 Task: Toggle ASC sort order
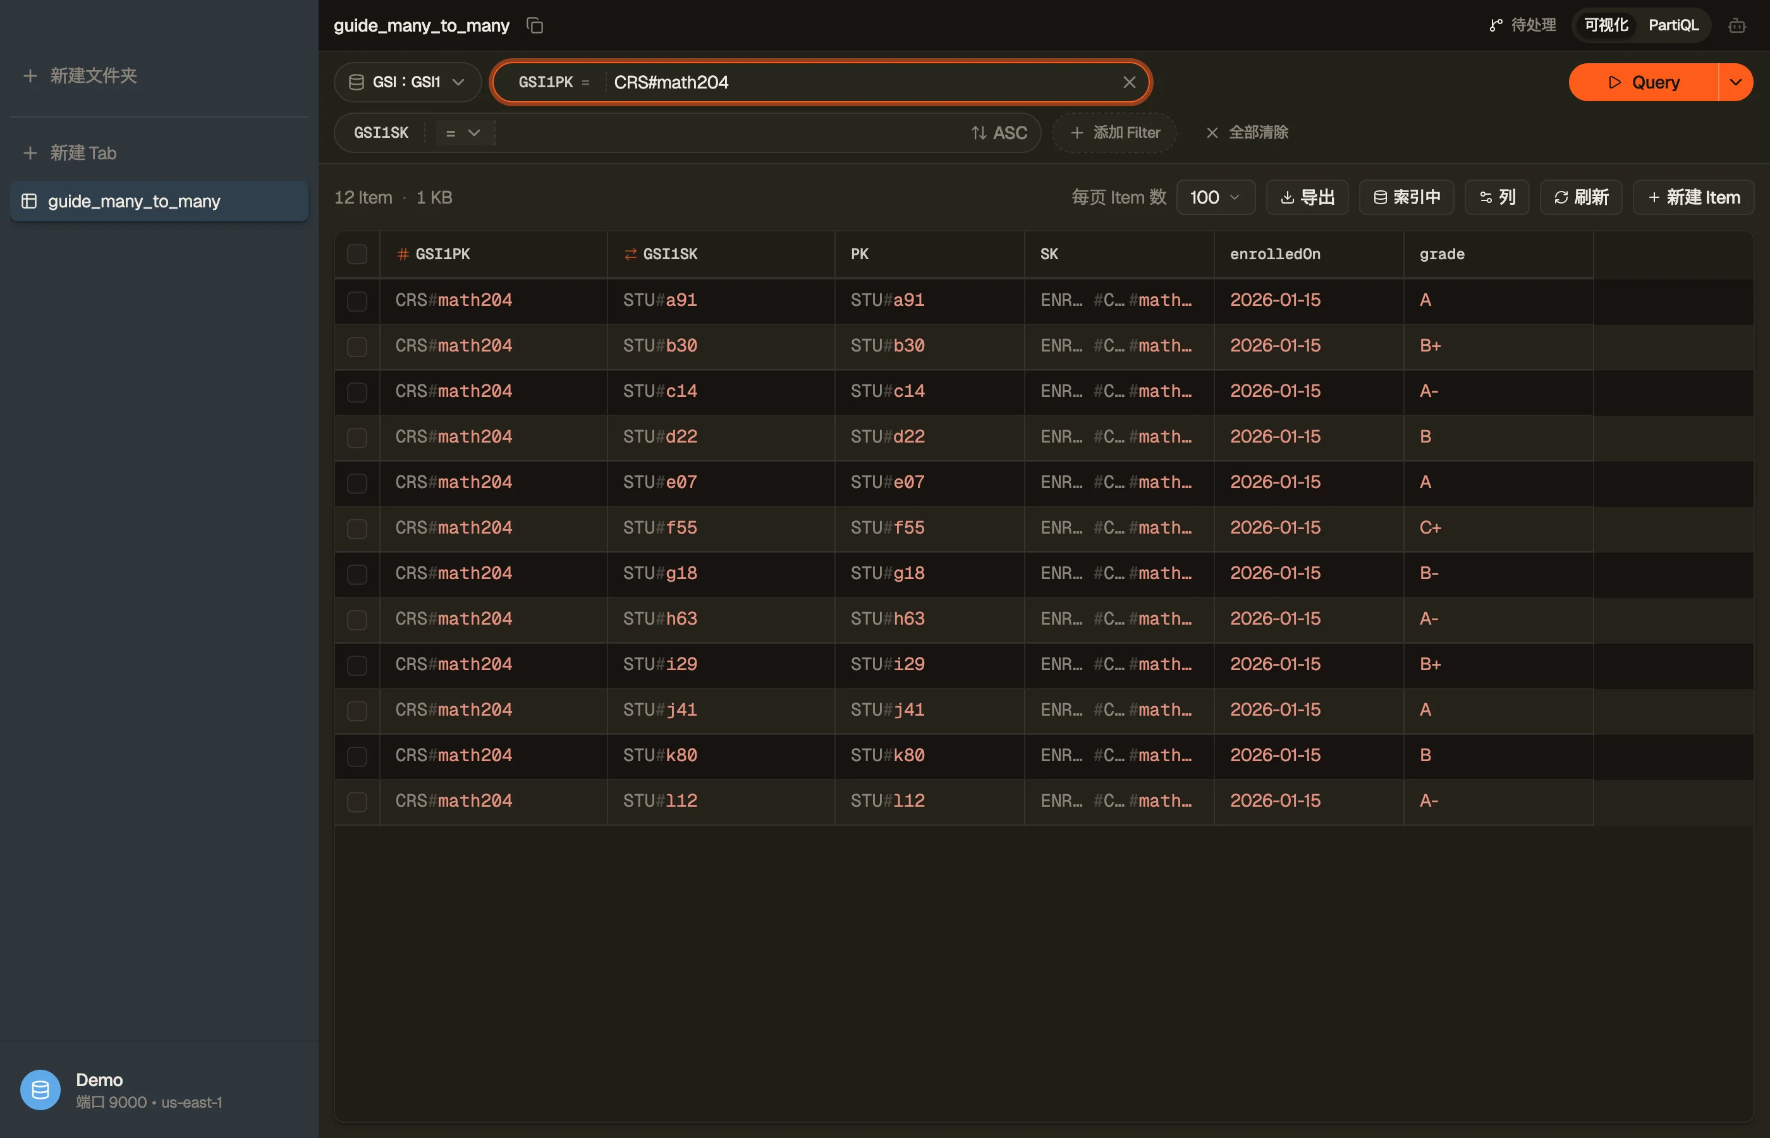click(999, 132)
